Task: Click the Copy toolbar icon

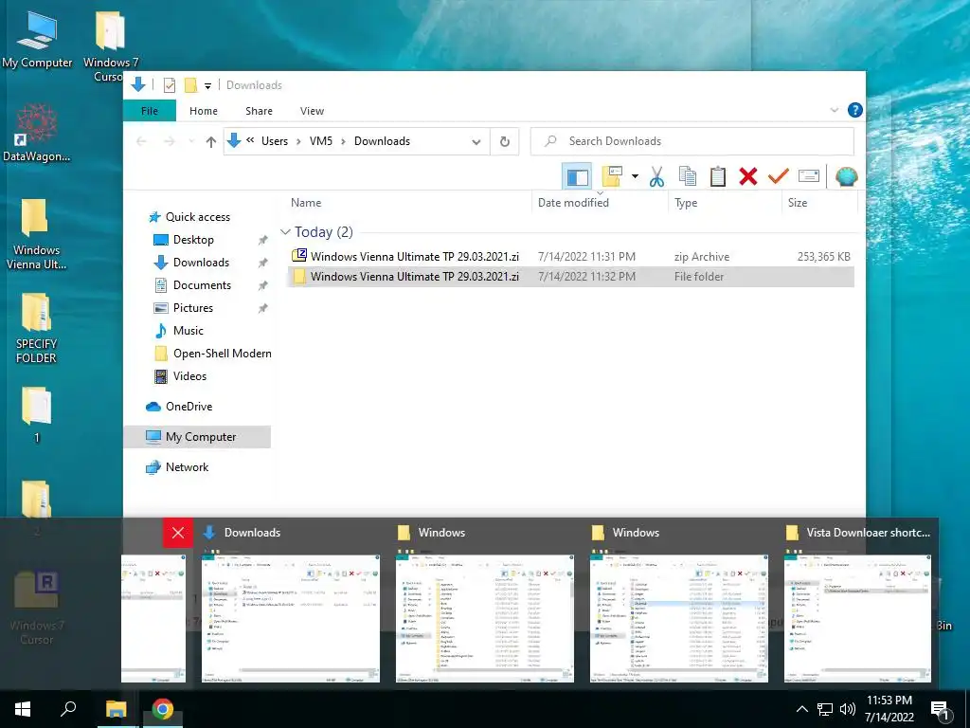Action: coord(688,177)
